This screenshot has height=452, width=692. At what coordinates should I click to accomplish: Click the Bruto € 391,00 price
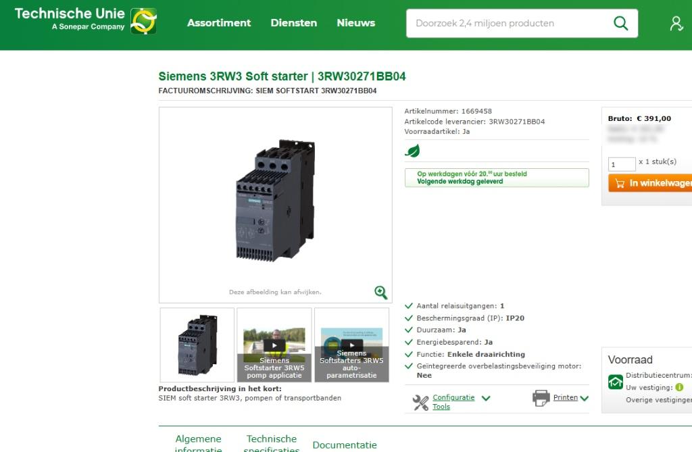[x=639, y=118]
